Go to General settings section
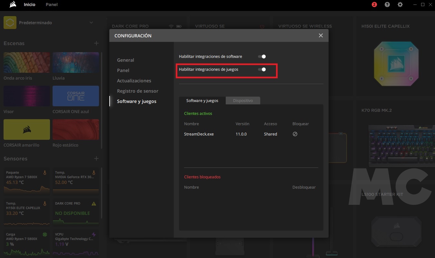Image resolution: width=435 pixels, height=258 pixels. coord(125,60)
